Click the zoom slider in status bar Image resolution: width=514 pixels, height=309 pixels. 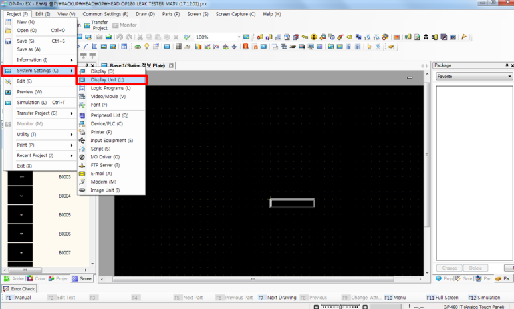click(340, 307)
